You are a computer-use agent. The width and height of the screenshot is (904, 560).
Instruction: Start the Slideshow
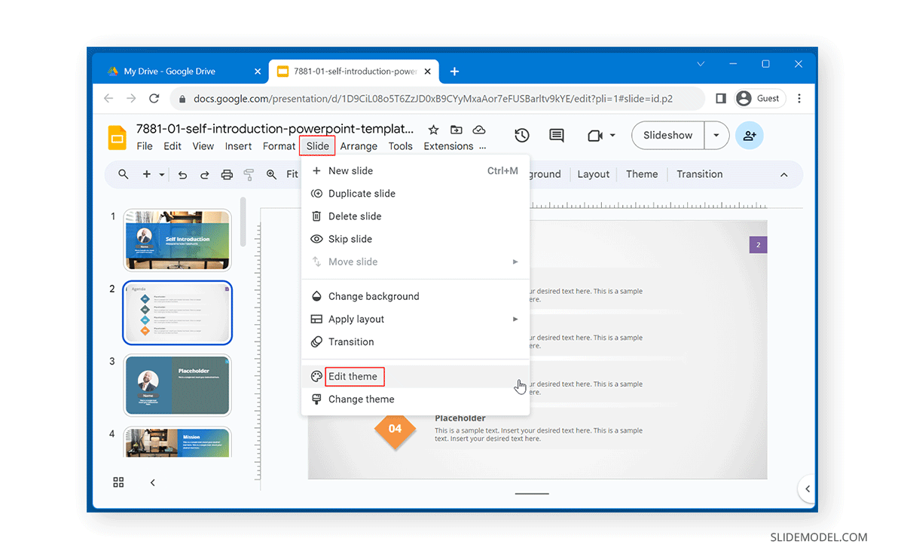pyautogui.click(x=667, y=135)
